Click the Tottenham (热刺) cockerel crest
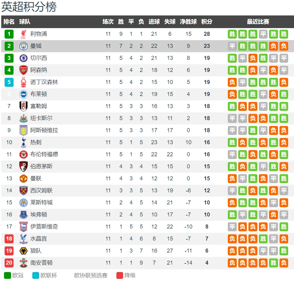This screenshot has height=281, width=294. 23,142
